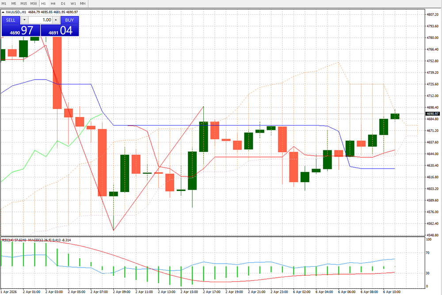Click the 4690.97 current price marker
442x295 pixels.
[x=427, y=114]
